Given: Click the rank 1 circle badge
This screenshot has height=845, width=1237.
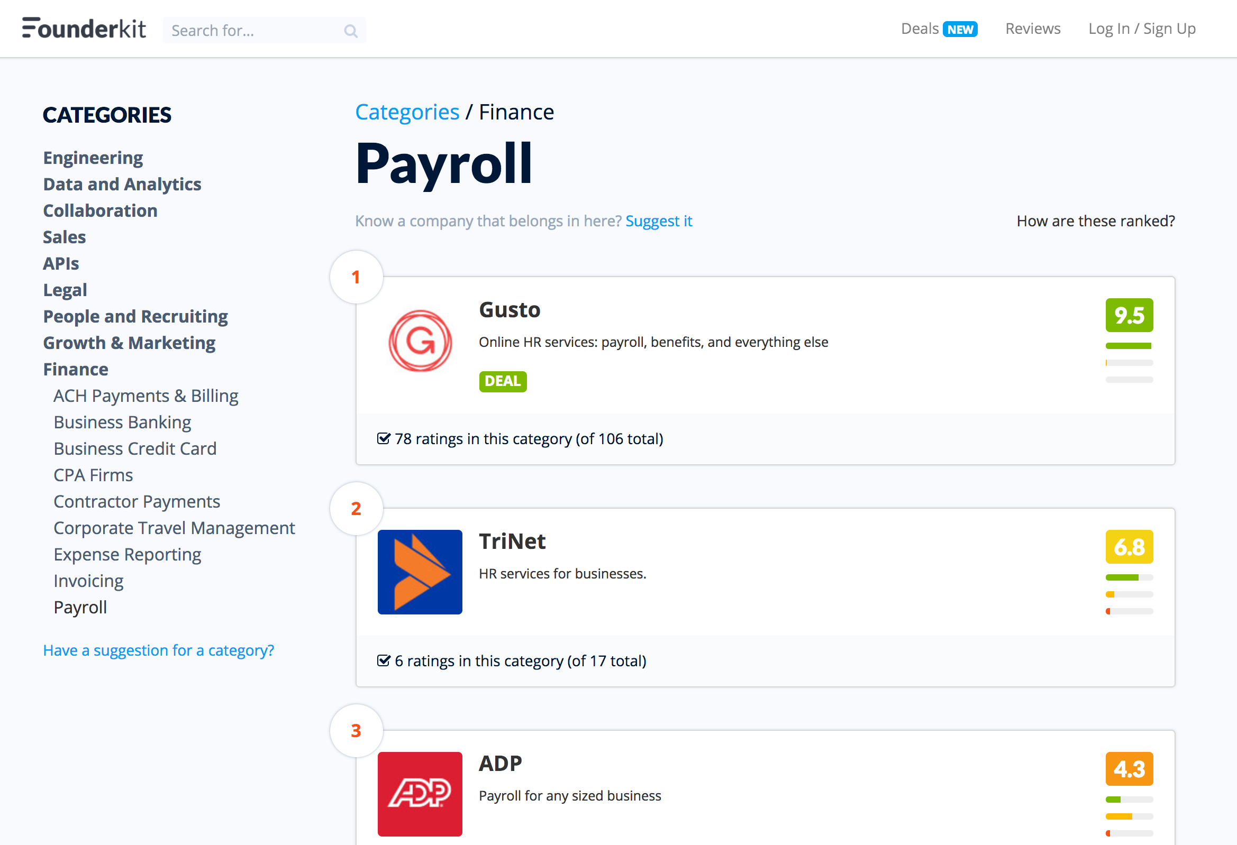Looking at the screenshot, I should (x=356, y=277).
